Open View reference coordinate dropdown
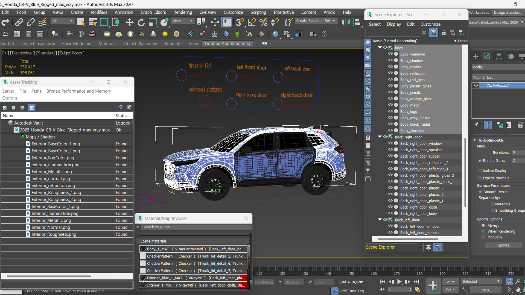 coord(182,21)
